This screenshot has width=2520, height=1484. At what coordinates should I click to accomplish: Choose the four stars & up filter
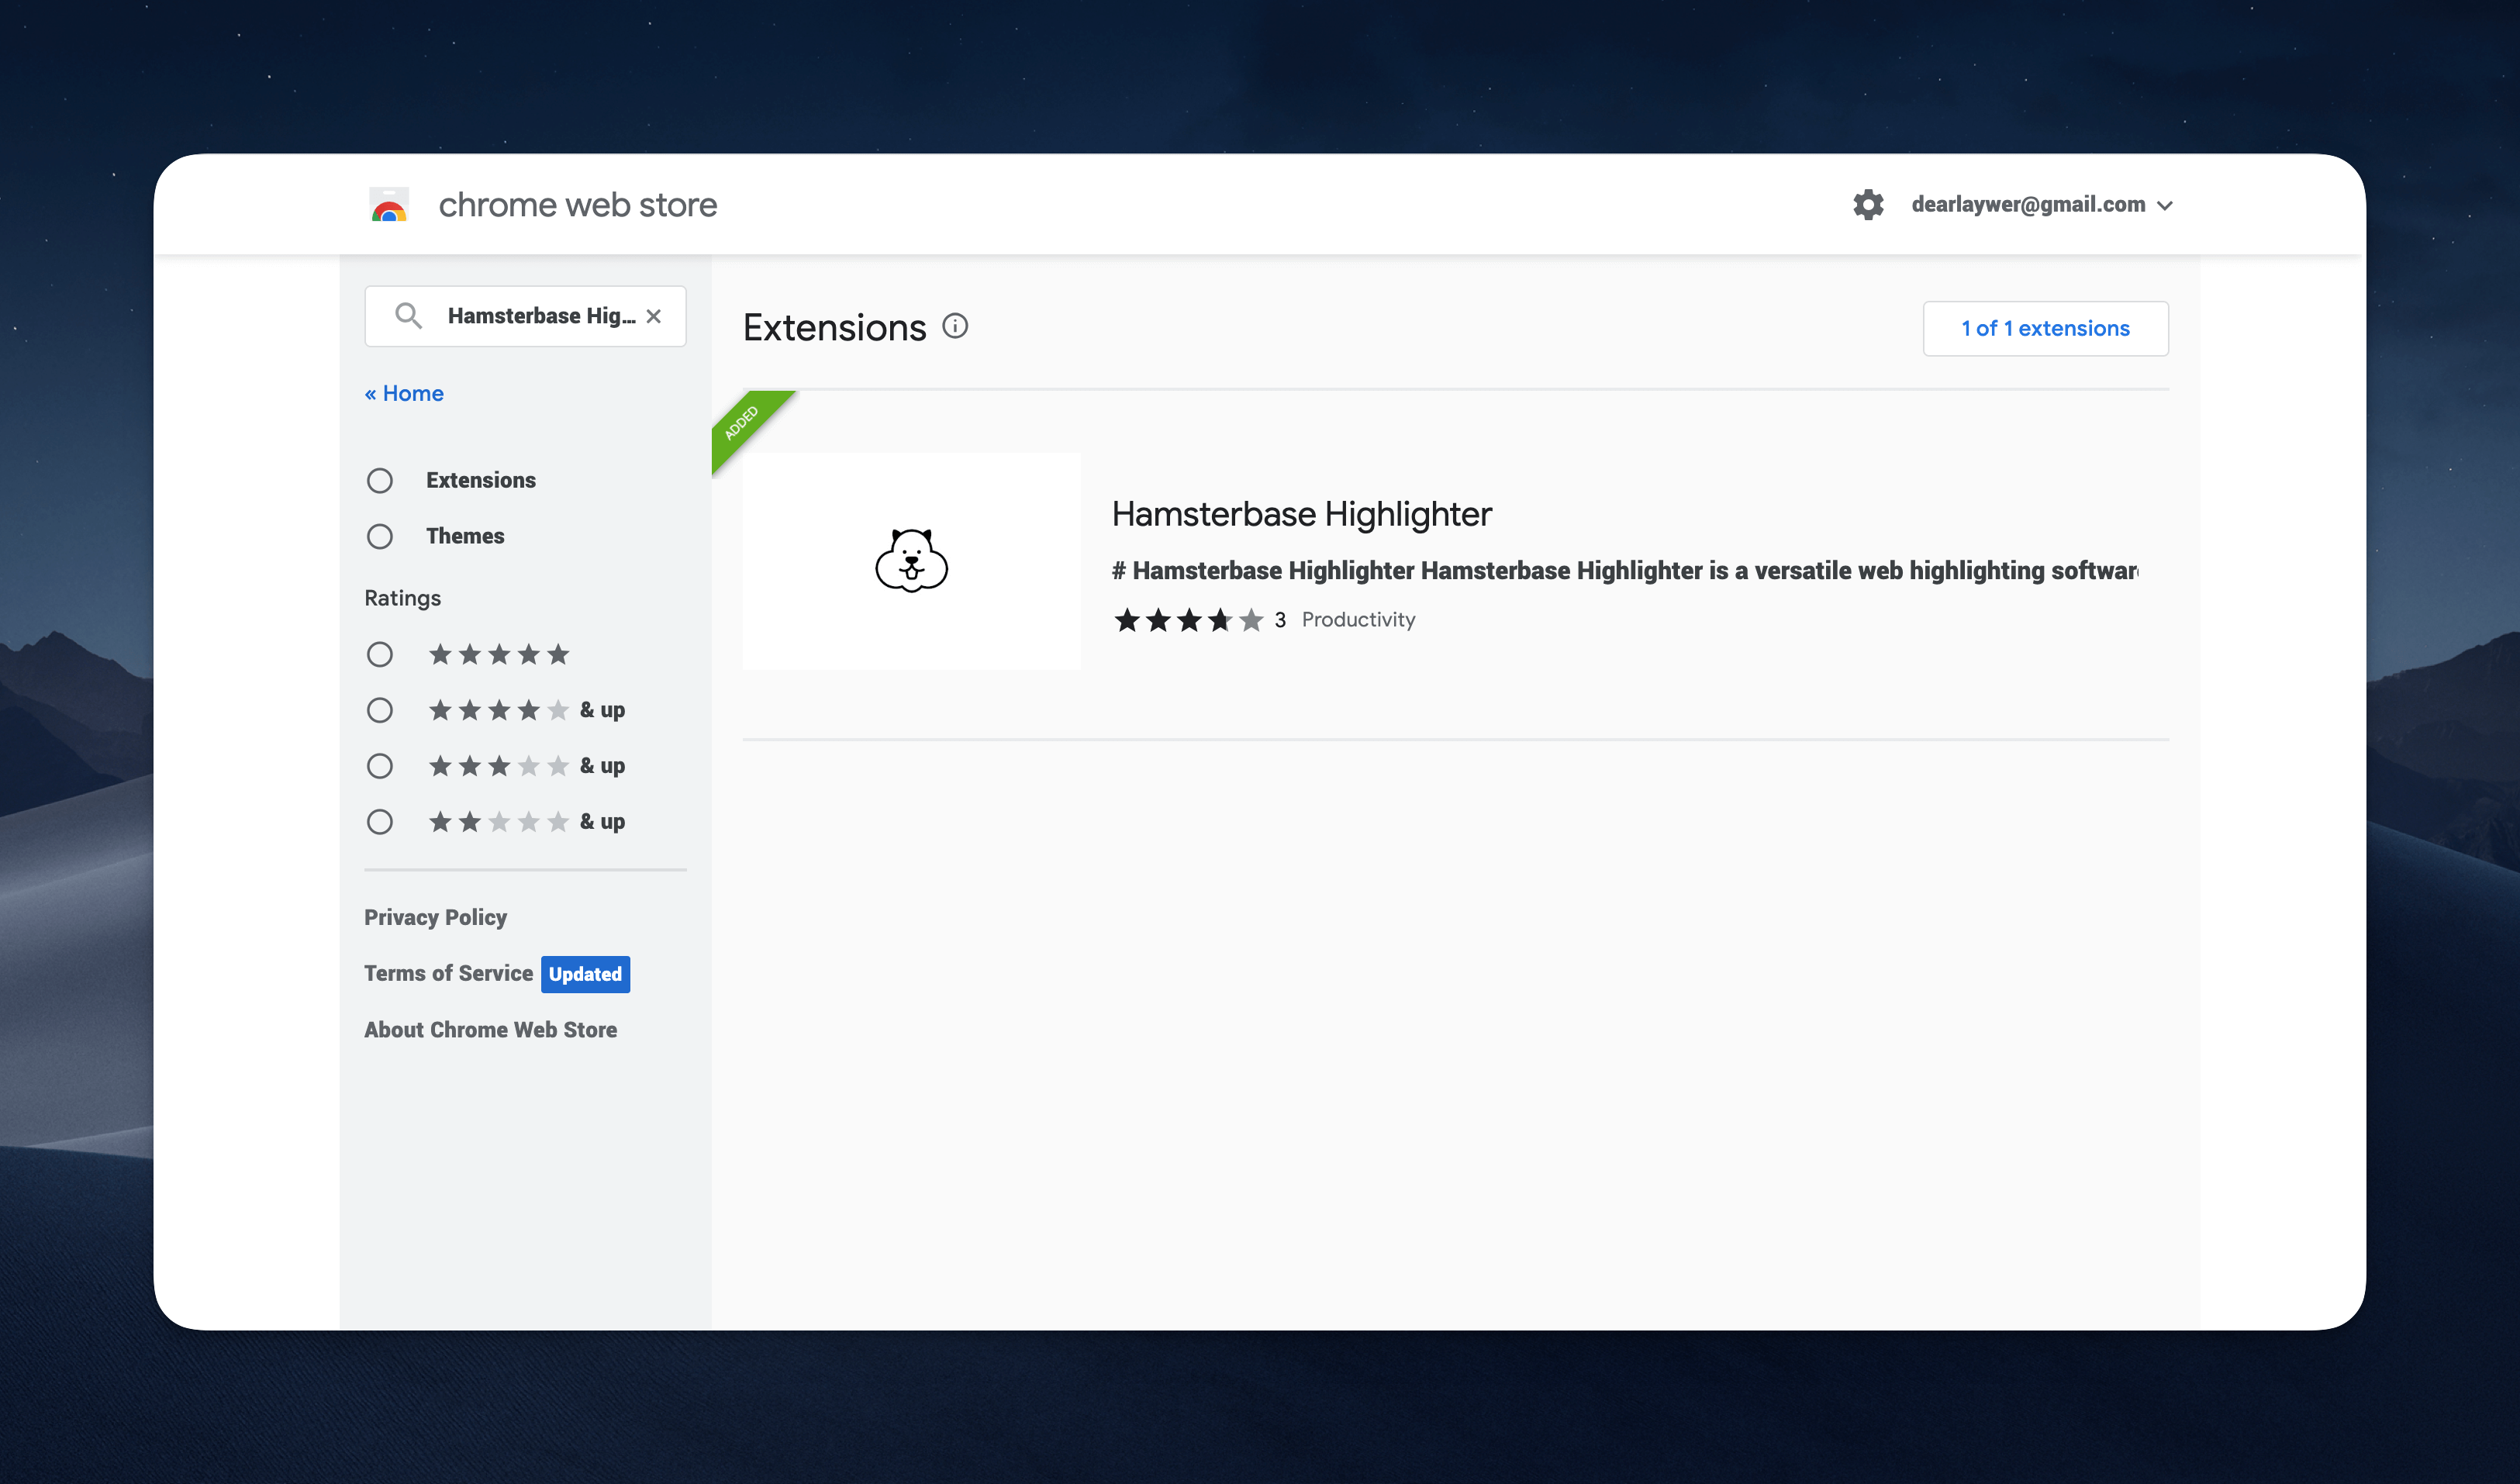point(380,711)
